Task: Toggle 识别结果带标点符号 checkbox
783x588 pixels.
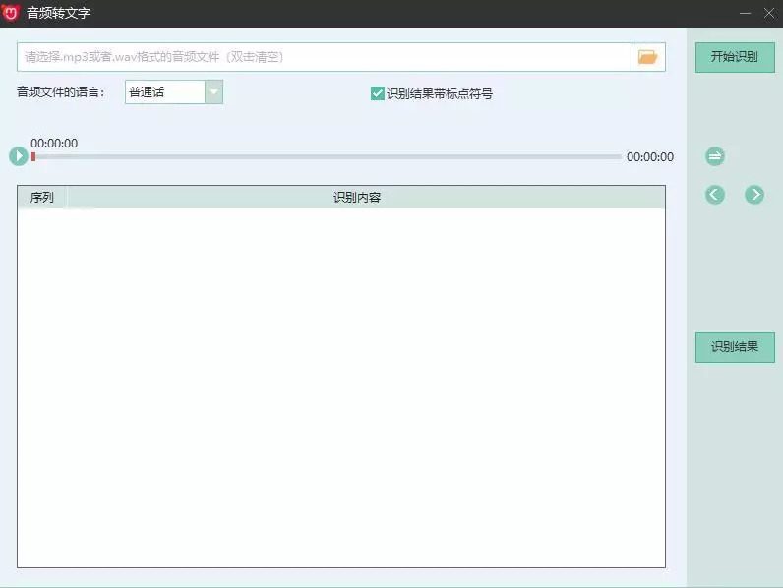Action: click(x=377, y=93)
